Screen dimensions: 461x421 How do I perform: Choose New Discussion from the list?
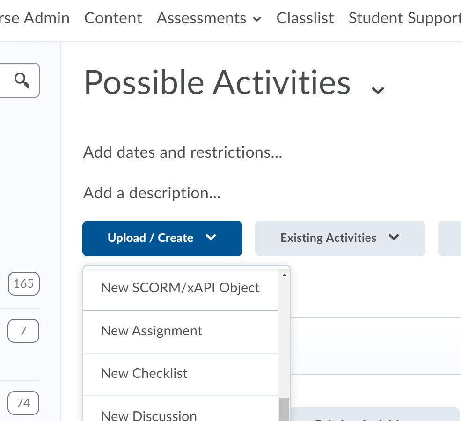coord(148,414)
